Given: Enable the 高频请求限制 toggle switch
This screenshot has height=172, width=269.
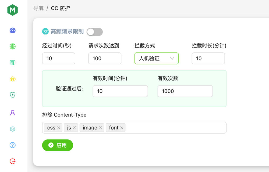Looking at the screenshot, I should [x=95, y=32].
